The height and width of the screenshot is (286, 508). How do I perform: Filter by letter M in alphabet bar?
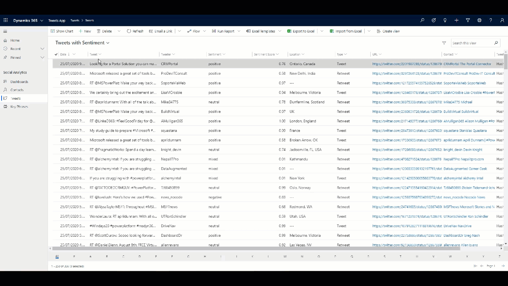(285, 257)
